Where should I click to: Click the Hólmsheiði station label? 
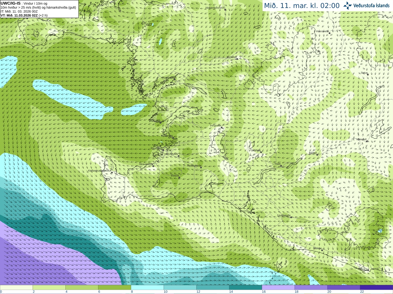pyautogui.click(x=171, y=154)
